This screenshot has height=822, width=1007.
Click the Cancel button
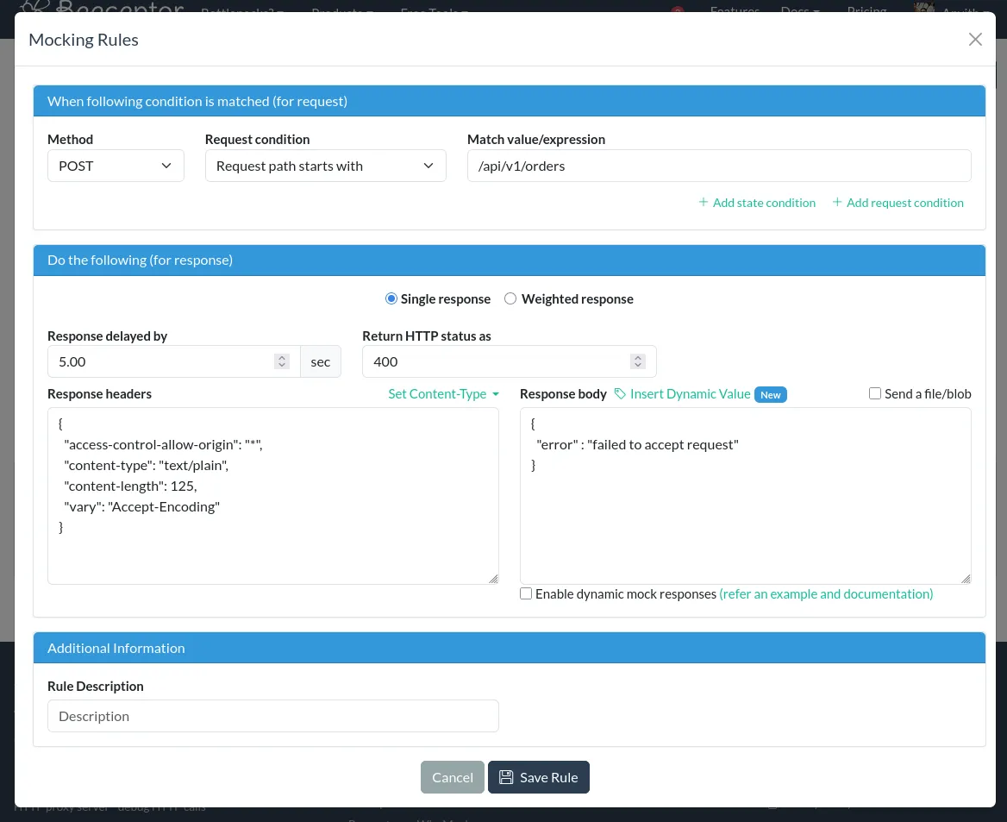point(452,776)
